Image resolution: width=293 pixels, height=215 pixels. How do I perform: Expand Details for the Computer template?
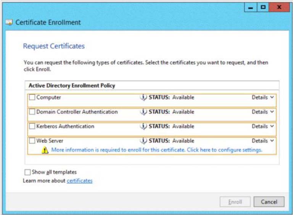point(263,97)
